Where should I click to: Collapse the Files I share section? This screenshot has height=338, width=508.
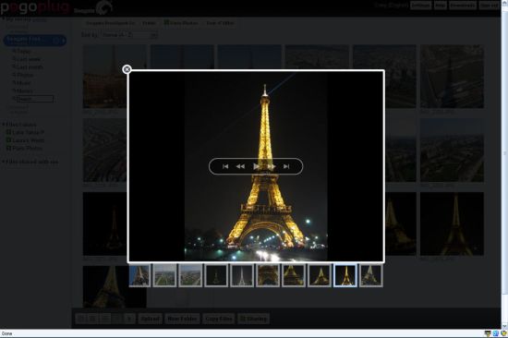click(19, 125)
